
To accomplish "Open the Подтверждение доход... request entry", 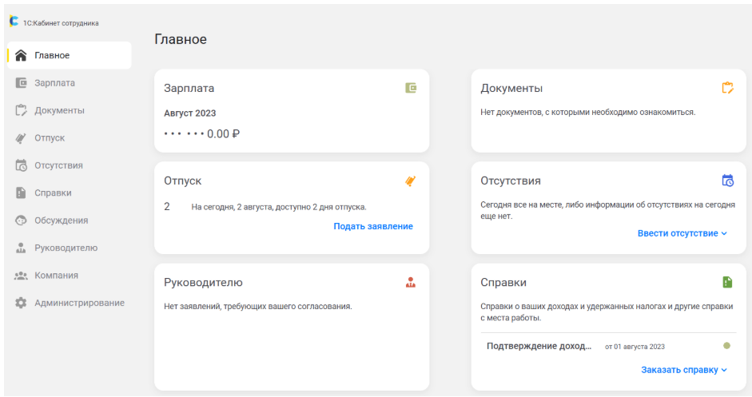I will [539, 346].
